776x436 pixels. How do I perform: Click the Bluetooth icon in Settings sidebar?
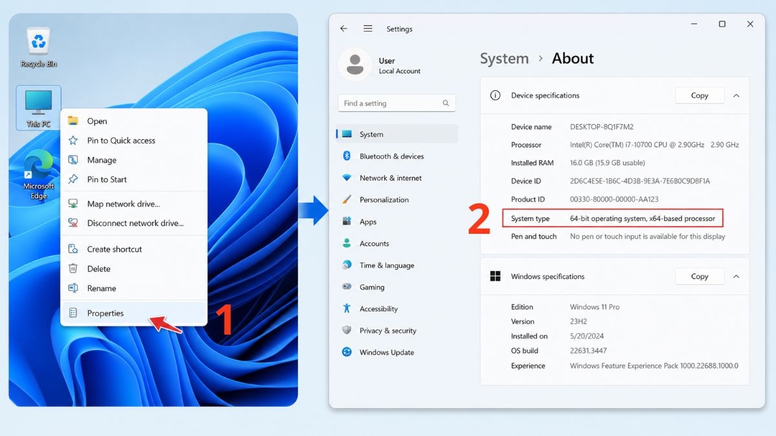(347, 156)
